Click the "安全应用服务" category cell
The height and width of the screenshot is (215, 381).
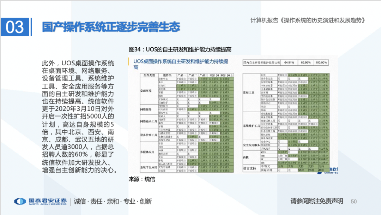[x=252, y=145]
